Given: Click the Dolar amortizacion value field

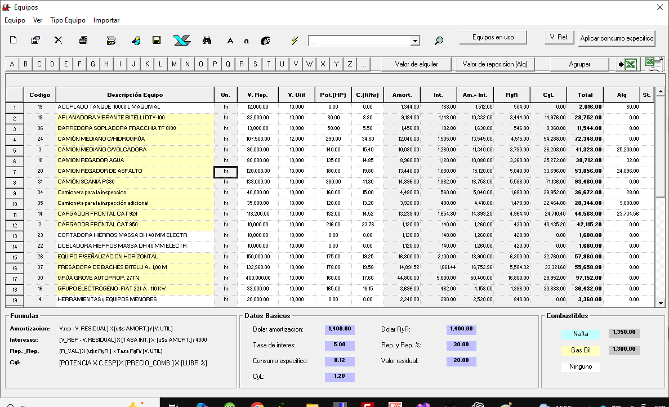Looking at the screenshot, I should (x=340, y=329).
